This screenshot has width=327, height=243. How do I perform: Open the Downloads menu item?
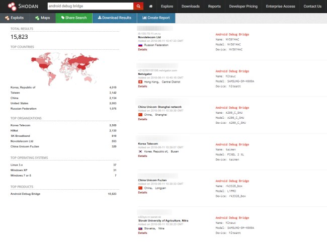[191, 6]
